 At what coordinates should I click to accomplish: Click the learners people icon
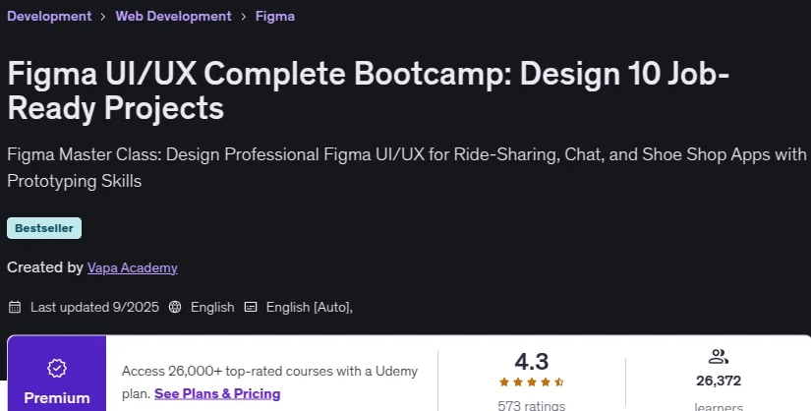[x=719, y=357]
